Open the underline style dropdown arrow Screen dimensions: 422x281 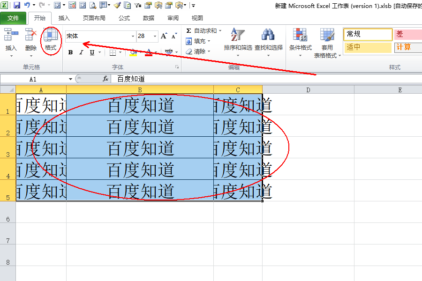tap(99, 52)
